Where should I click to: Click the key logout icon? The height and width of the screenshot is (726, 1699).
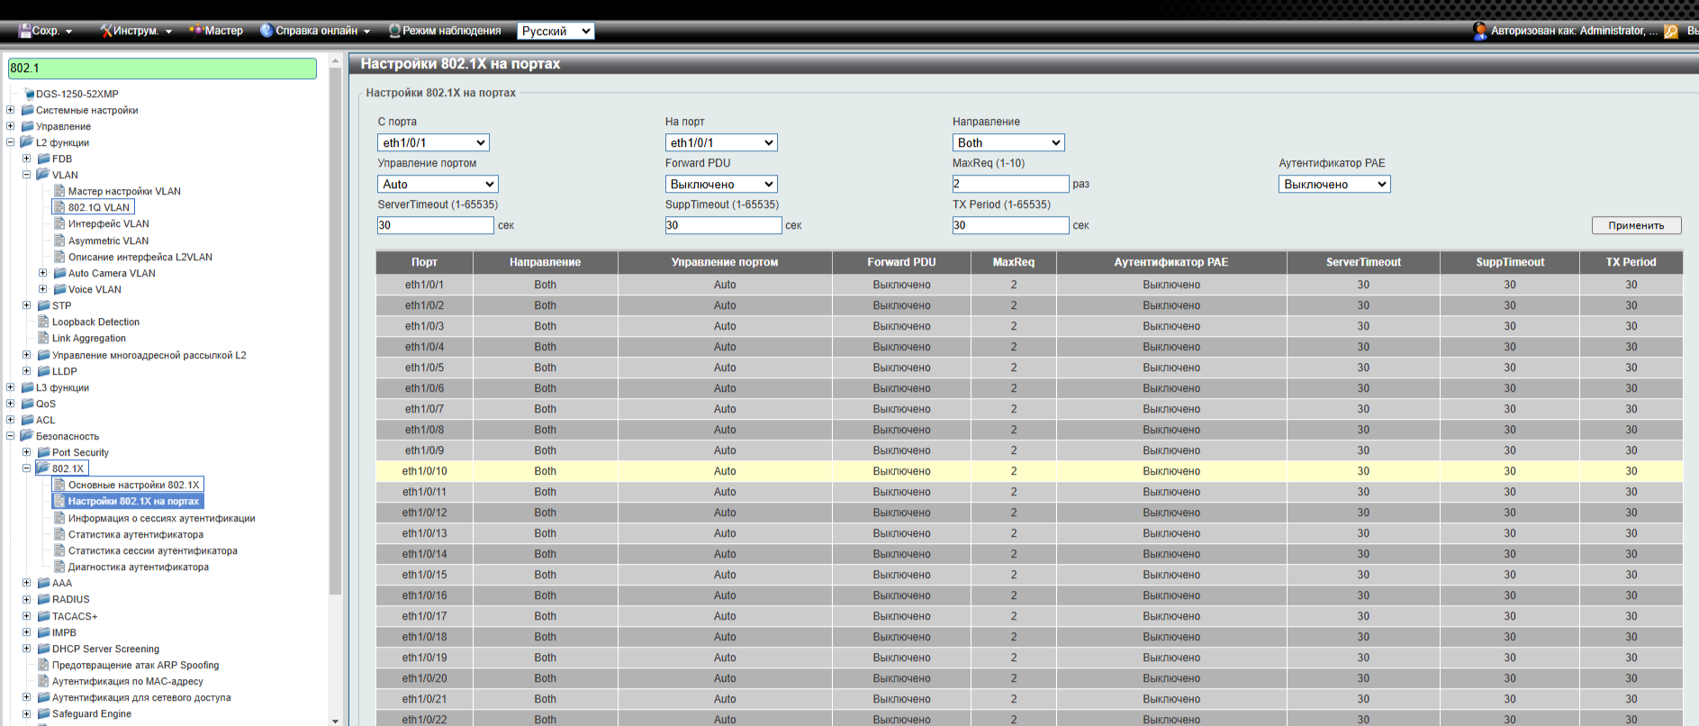tap(1671, 32)
